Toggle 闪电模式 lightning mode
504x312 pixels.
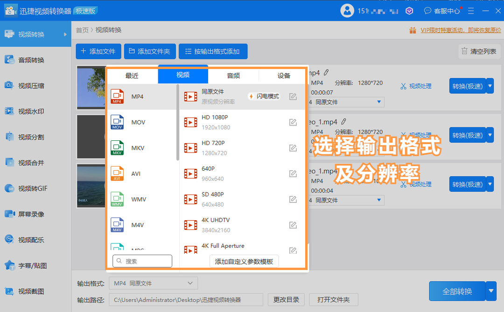264,97
